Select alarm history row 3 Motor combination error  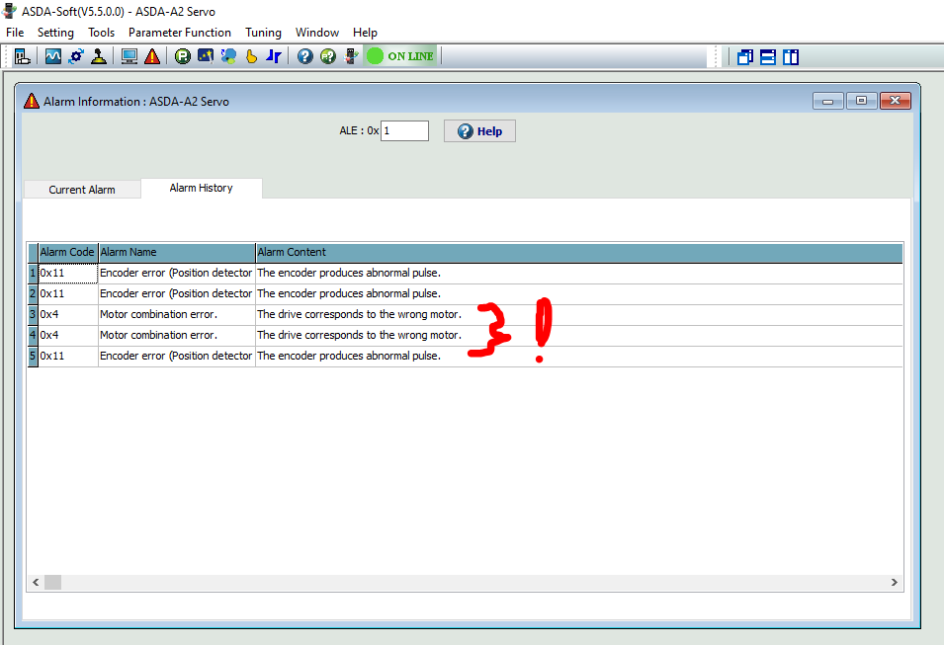(158, 314)
